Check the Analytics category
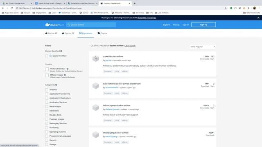 click(x=47, y=90)
